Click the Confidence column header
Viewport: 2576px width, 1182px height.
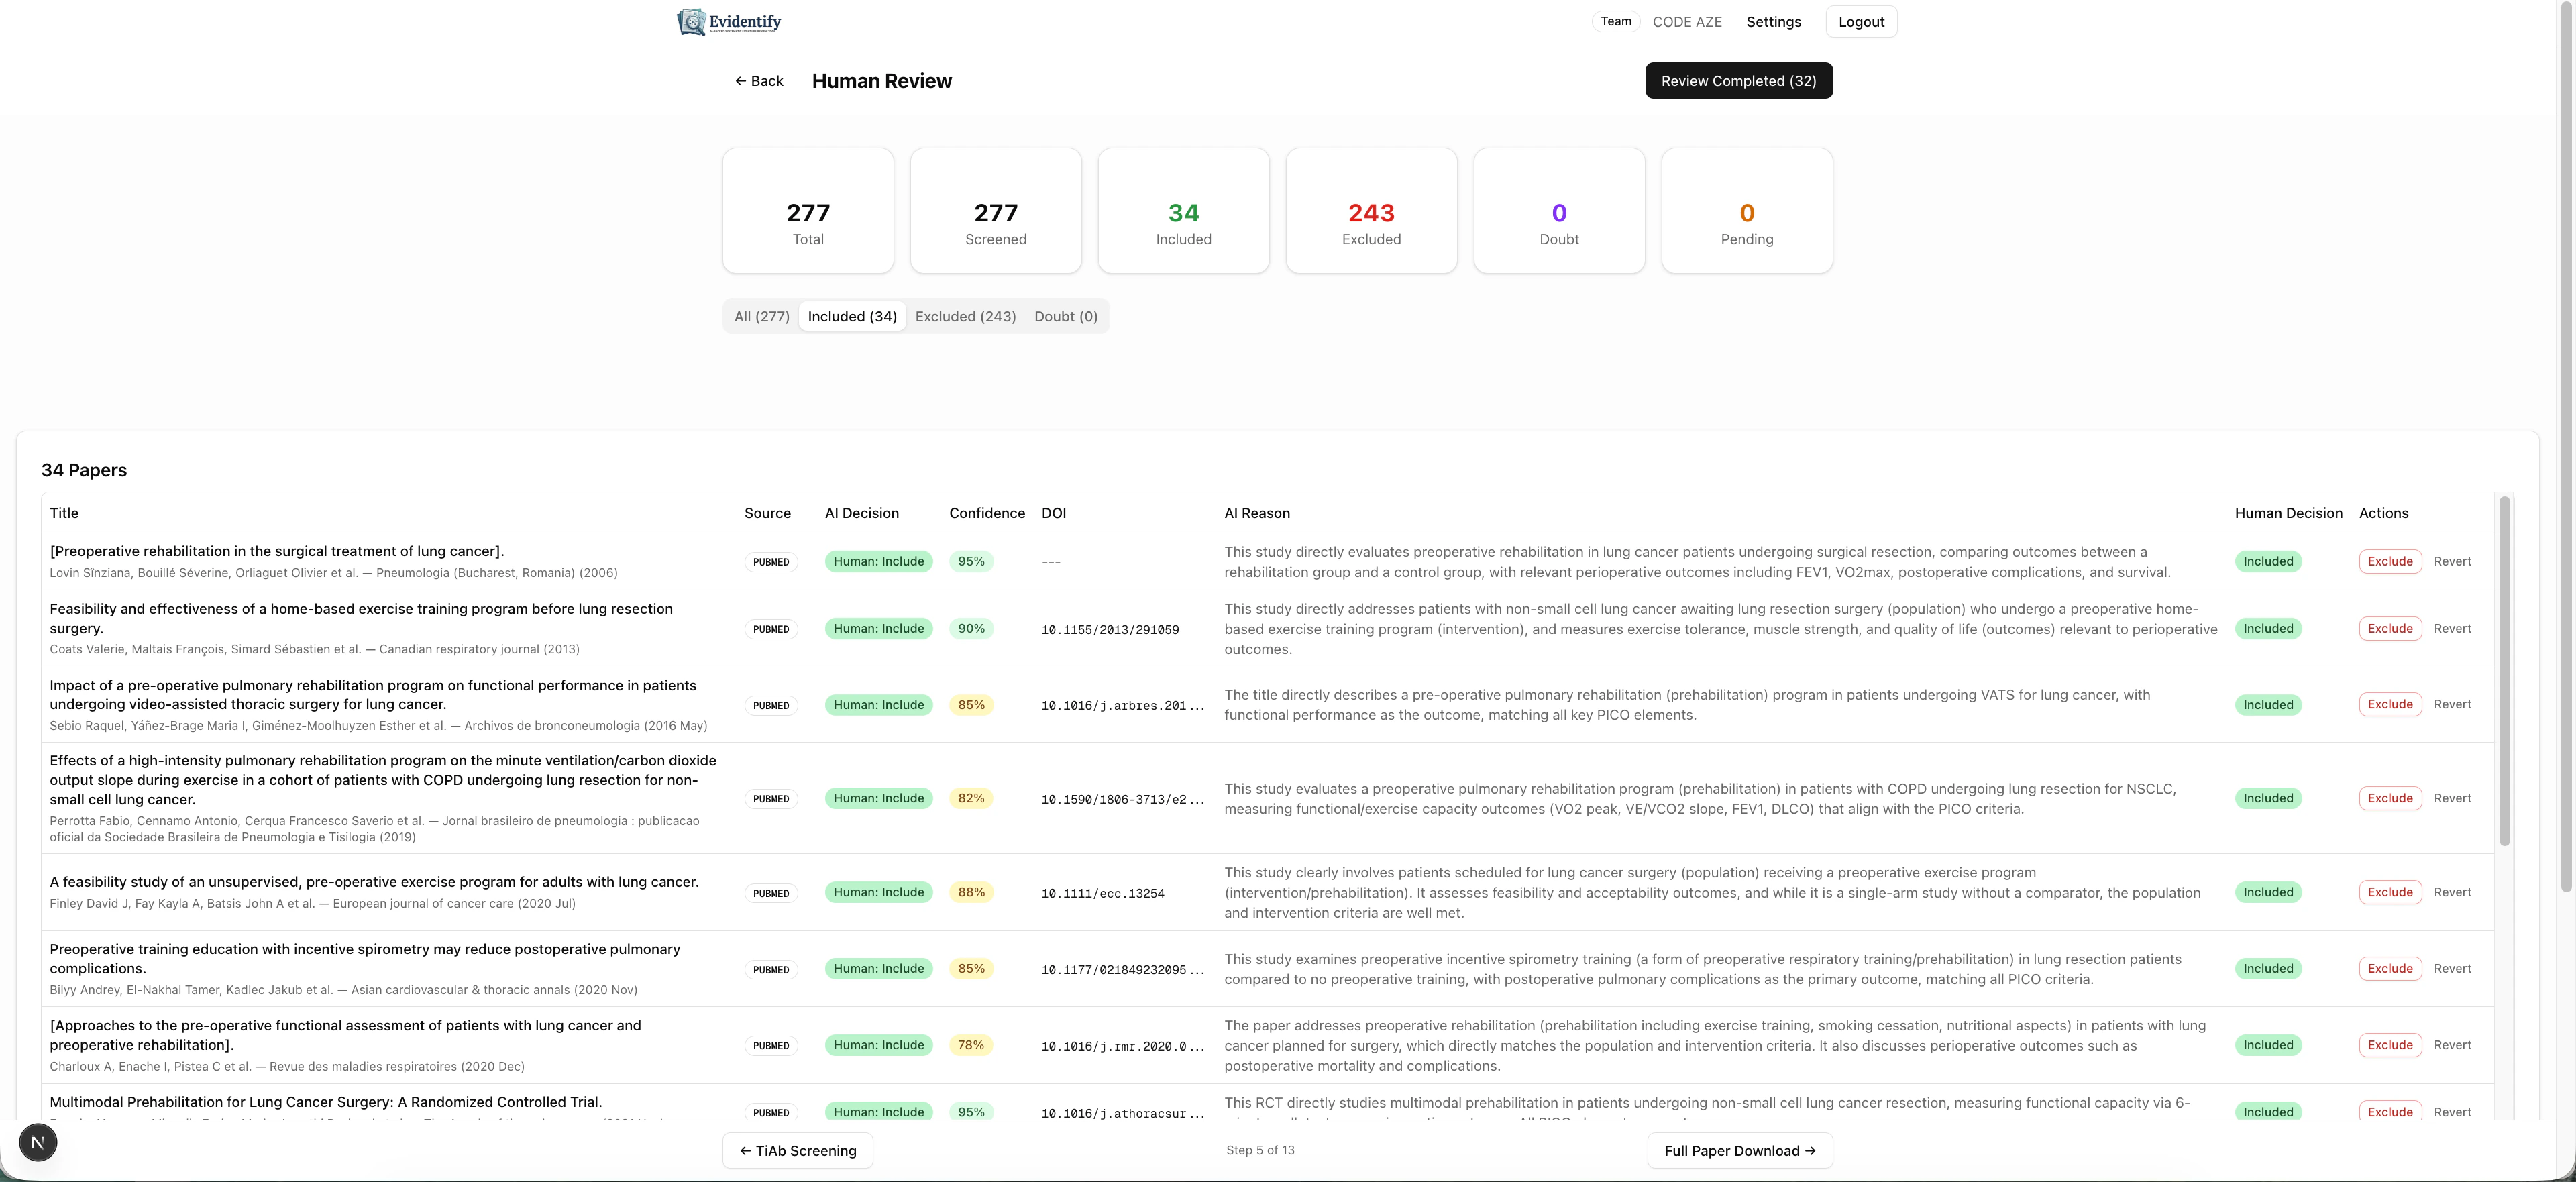(987, 513)
